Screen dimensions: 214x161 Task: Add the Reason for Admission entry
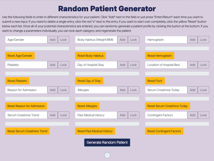pos(52,90)
